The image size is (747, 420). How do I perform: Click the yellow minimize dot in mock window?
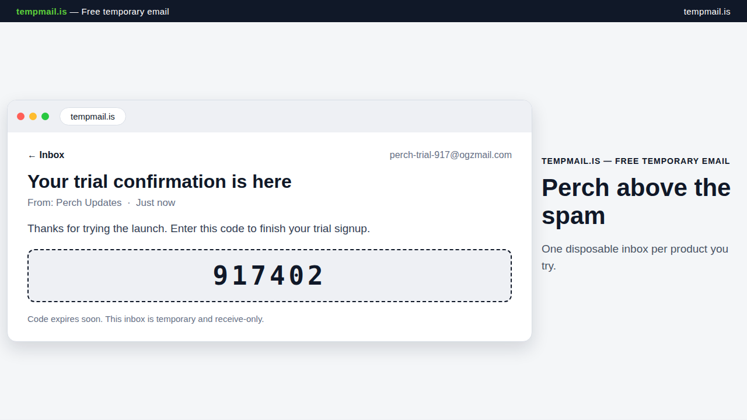[x=33, y=117]
